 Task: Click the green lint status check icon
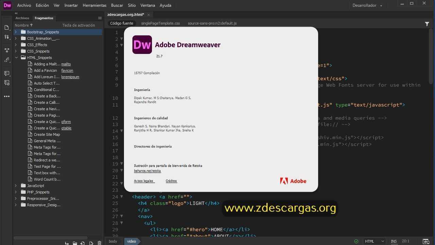(x=356, y=241)
